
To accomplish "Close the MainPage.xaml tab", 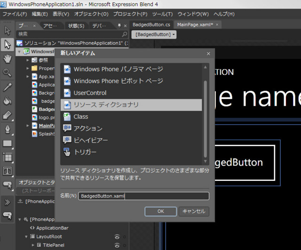I will point(217,25).
